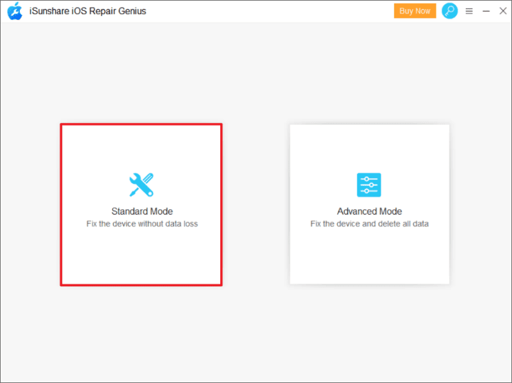Click blank space above the Advanced Mode icon
Image resolution: width=512 pixels, height=383 pixels.
point(369,147)
